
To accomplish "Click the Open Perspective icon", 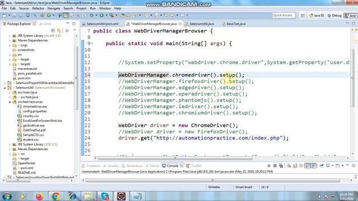I will coord(303,16).
